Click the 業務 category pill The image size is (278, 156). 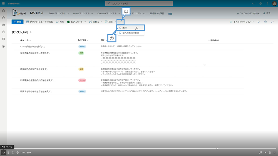click(81, 69)
